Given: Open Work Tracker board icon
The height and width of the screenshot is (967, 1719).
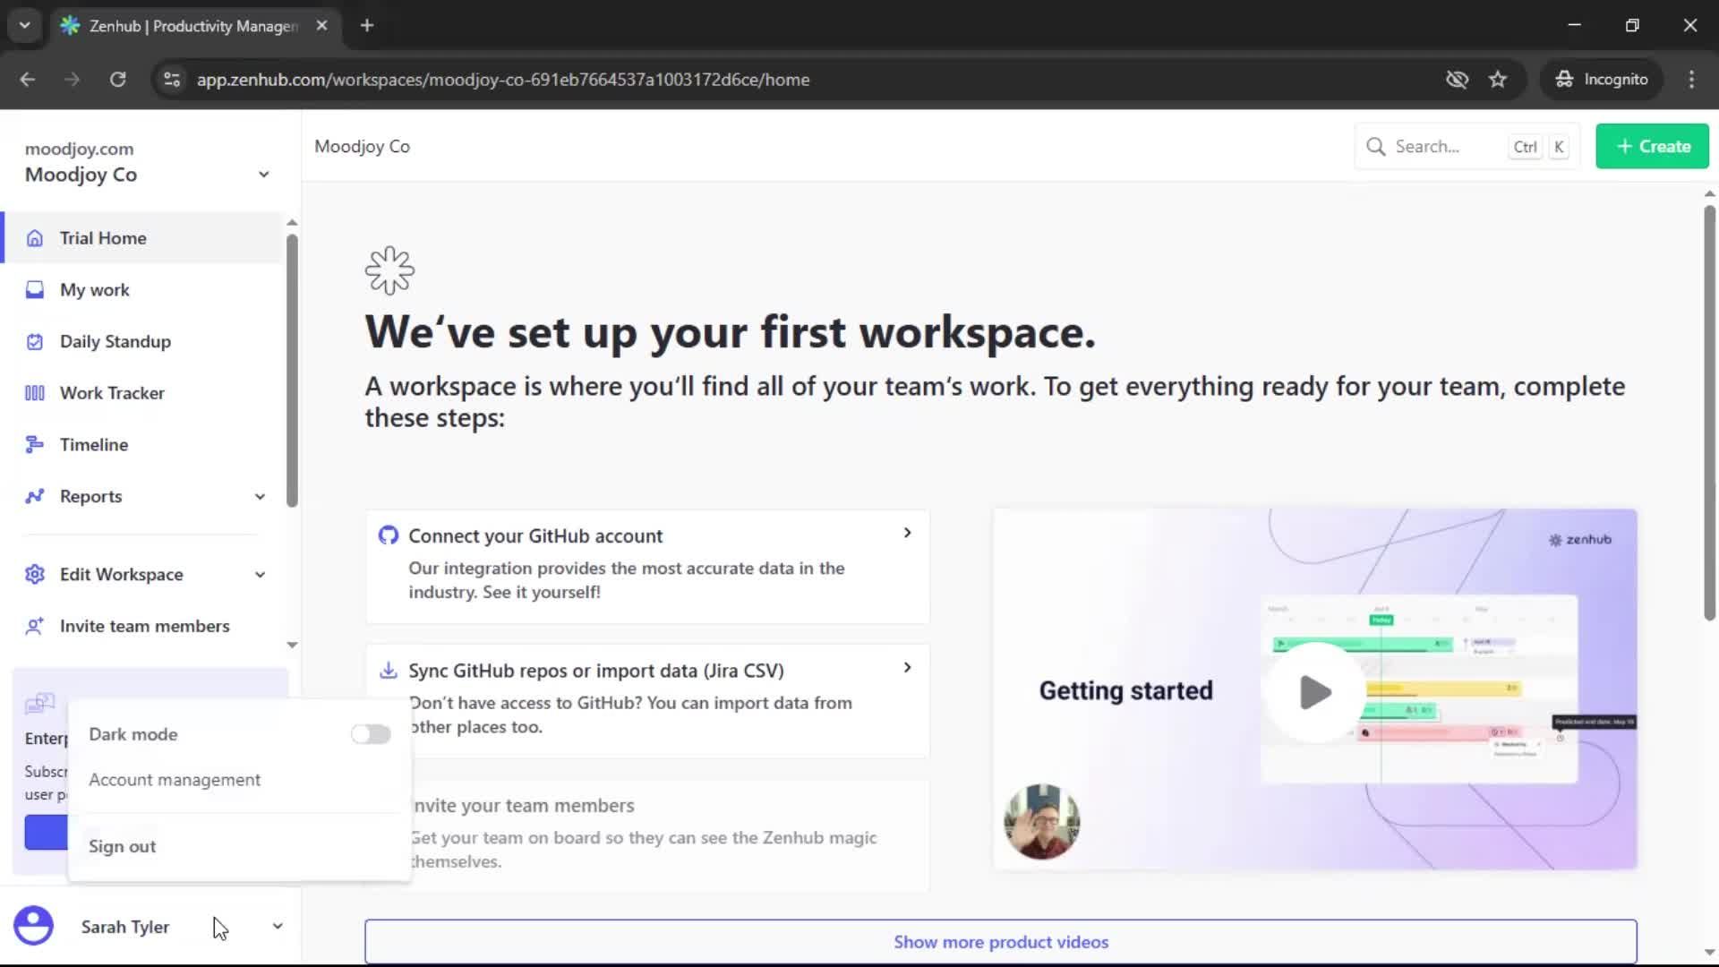Looking at the screenshot, I should [35, 393].
